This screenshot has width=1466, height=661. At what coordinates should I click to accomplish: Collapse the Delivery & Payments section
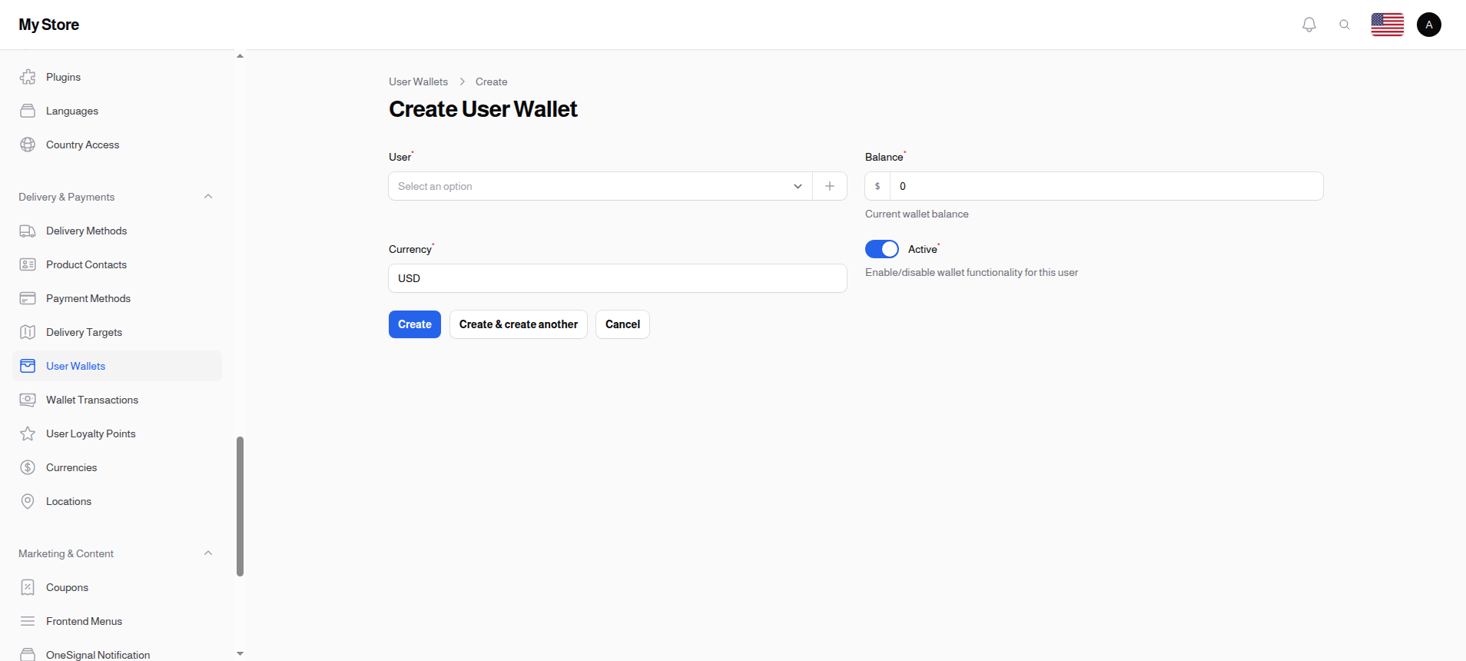pyautogui.click(x=208, y=197)
